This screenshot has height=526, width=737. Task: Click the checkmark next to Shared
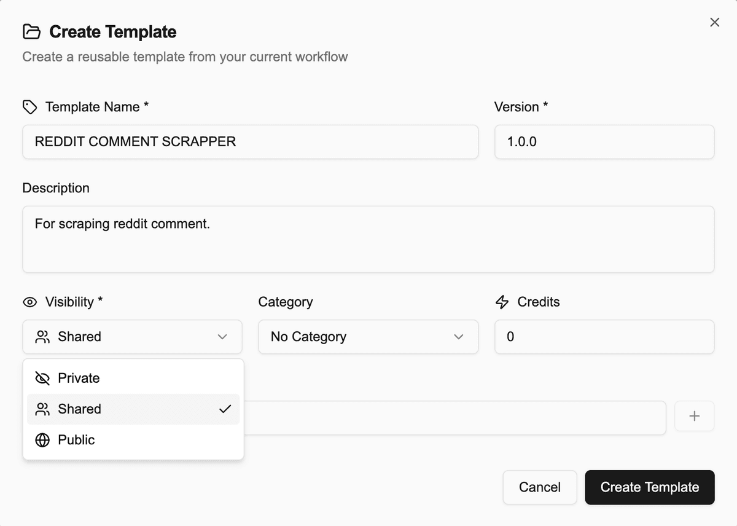(225, 409)
